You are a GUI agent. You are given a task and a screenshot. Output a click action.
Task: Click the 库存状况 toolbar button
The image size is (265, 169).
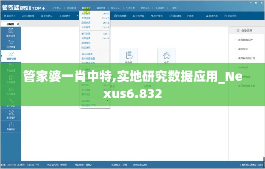click(47, 16)
